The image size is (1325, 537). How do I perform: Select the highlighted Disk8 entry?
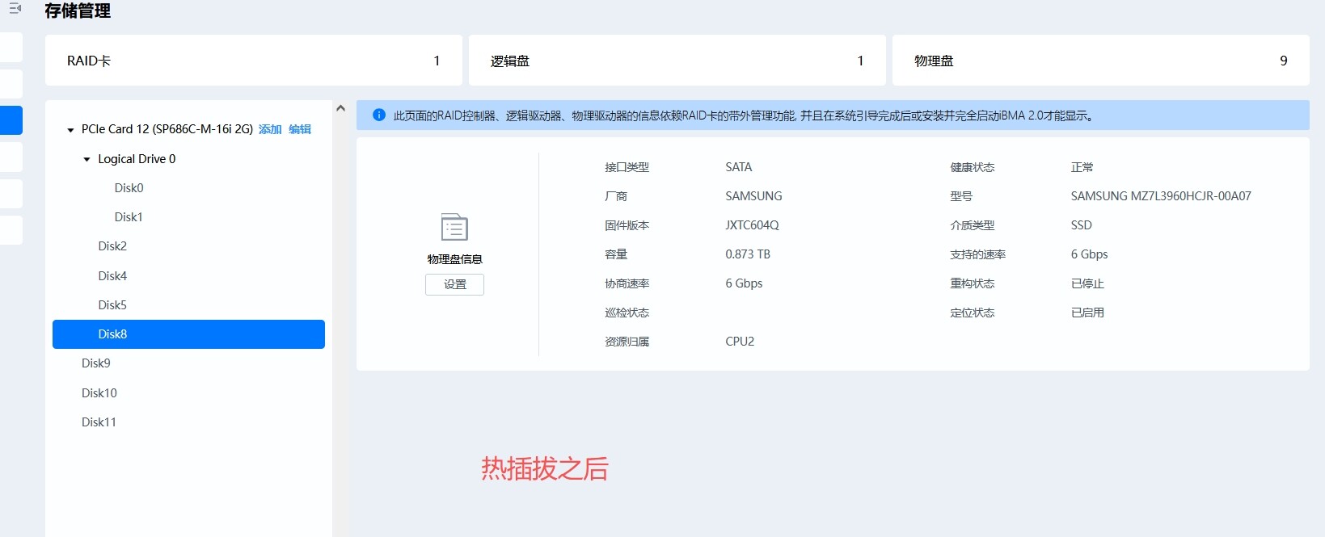coord(112,334)
